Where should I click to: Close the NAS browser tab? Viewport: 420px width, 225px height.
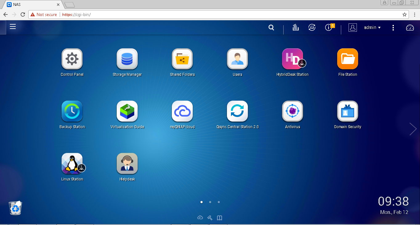[58, 5]
